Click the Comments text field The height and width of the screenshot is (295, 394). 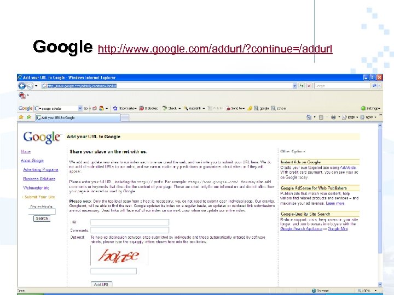point(130,230)
